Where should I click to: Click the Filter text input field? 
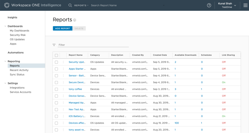93,45
